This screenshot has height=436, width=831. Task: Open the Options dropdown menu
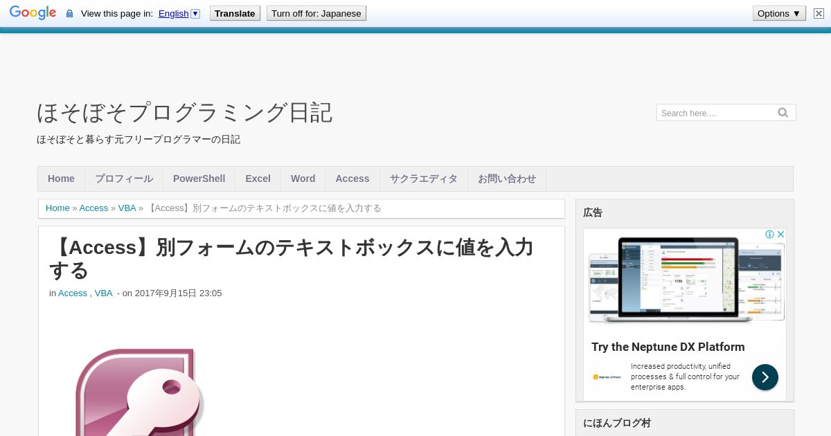point(779,13)
